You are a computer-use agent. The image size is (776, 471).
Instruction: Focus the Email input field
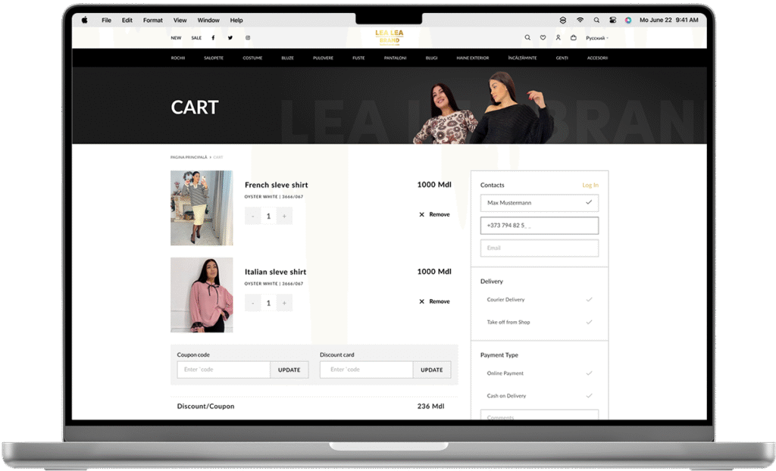click(539, 248)
